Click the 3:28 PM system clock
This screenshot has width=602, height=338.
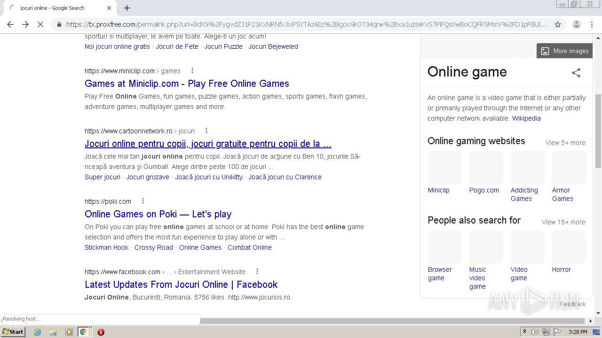pos(578,332)
